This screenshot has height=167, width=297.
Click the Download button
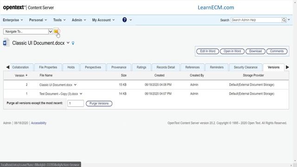pos(255,51)
